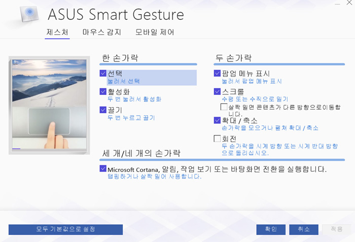The height and width of the screenshot is (242, 355).
Task: Confirm settings with 확인 button
Action: (x=271, y=229)
